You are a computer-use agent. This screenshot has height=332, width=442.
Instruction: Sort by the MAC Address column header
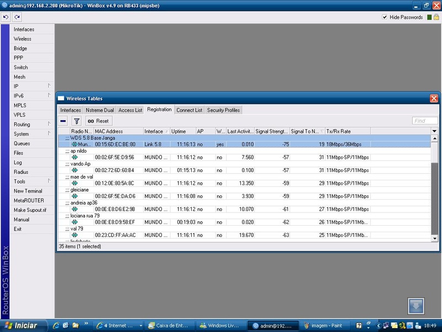[x=118, y=131]
